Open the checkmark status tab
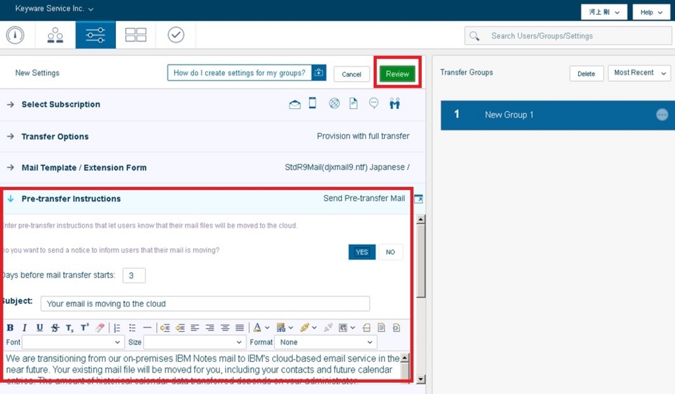 (175, 35)
